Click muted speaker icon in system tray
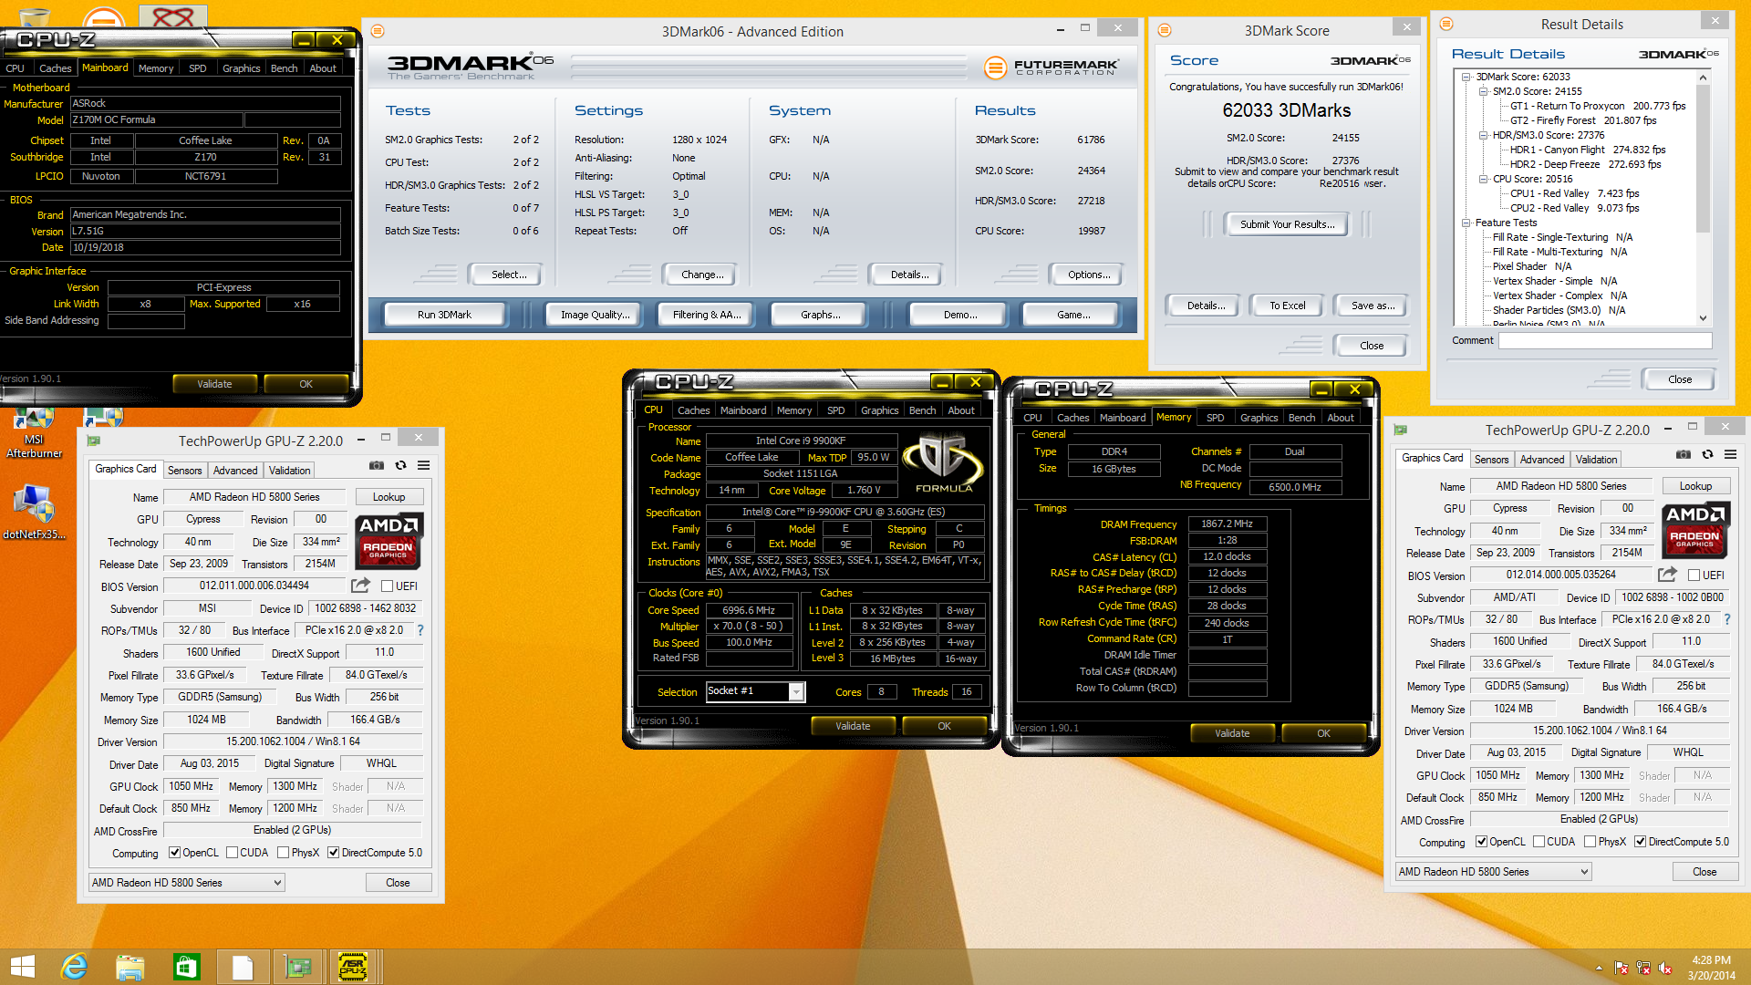Screen dimensions: 1751x985 click(x=1665, y=968)
